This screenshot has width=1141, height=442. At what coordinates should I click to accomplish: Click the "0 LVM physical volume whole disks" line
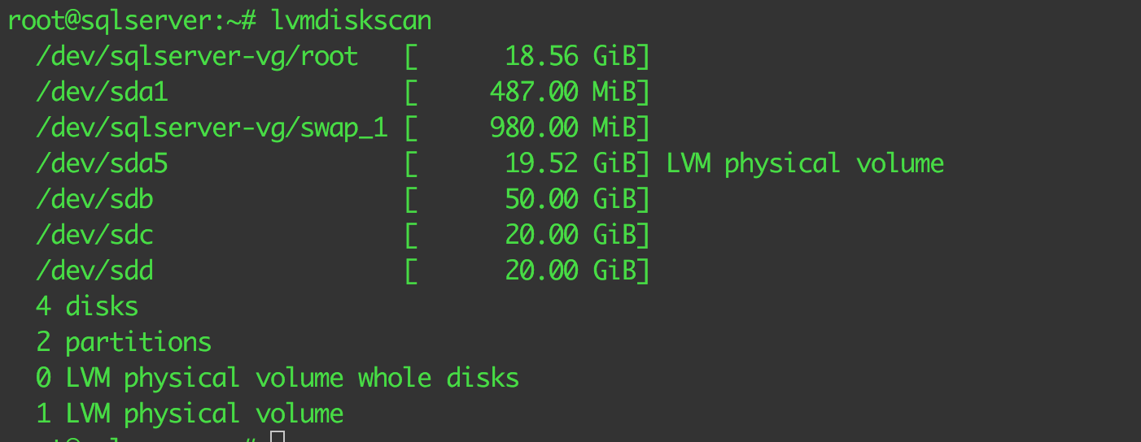(278, 378)
